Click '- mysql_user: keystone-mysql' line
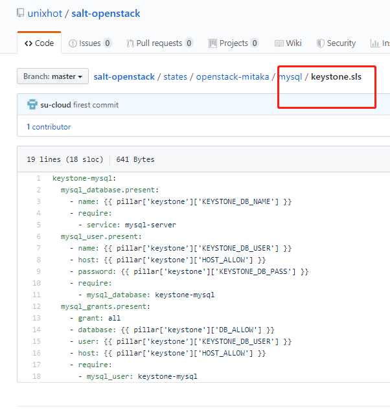 138,376
